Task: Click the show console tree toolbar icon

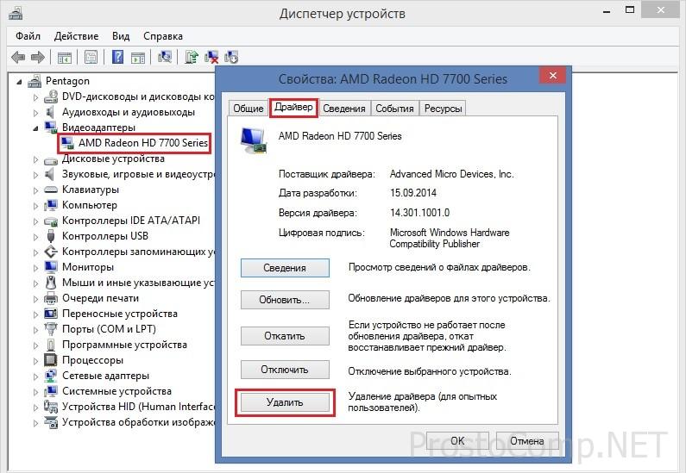Action: pos(65,57)
